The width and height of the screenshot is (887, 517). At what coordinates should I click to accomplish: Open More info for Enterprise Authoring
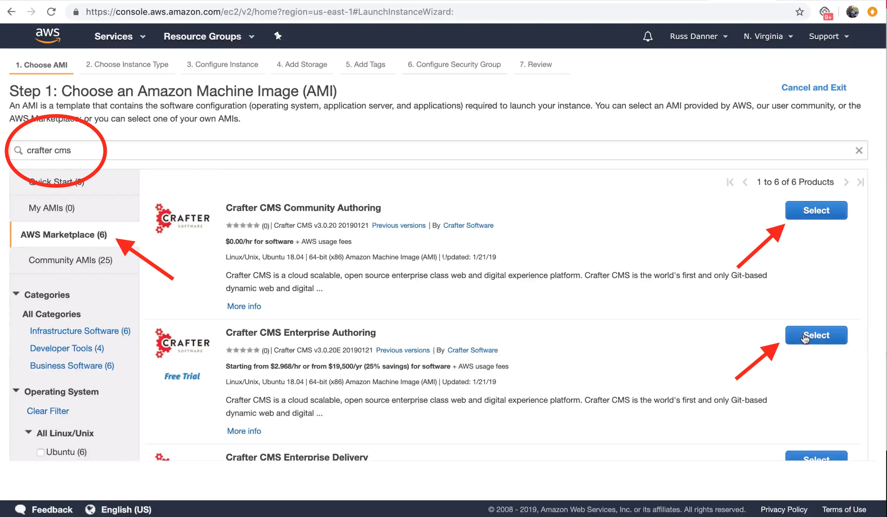(244, 431)
